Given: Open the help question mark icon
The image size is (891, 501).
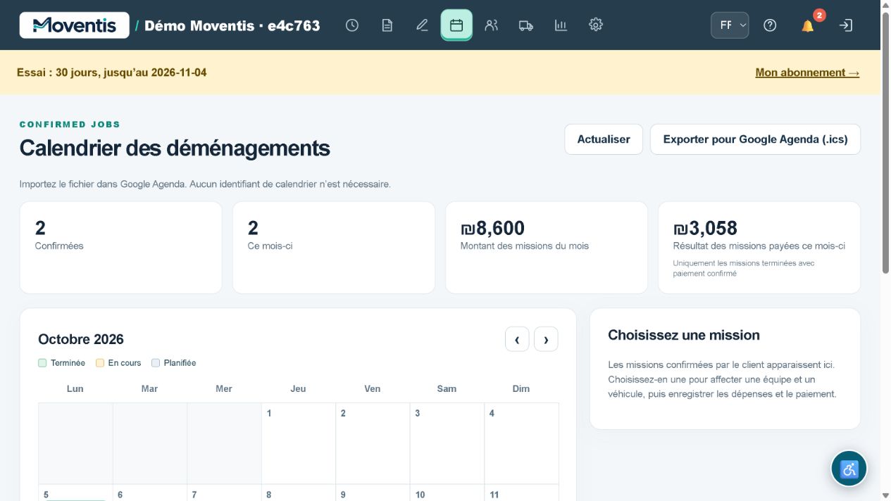Looking at the screenshot, I should coord(770,25).
